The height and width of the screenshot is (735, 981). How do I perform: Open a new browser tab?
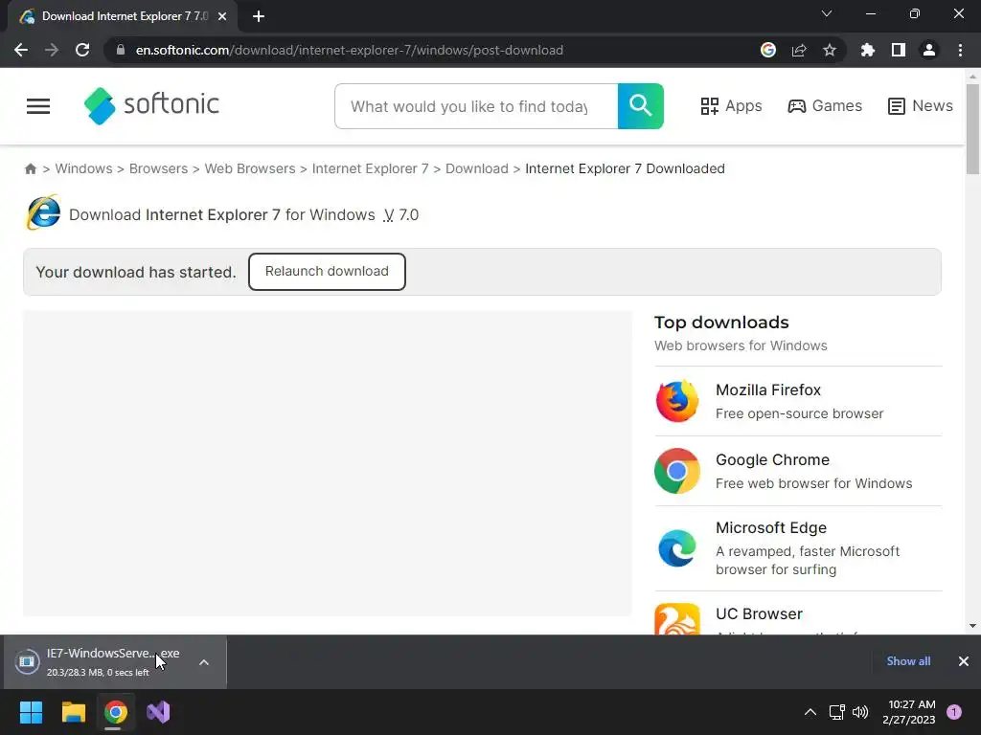coord(259,16)
